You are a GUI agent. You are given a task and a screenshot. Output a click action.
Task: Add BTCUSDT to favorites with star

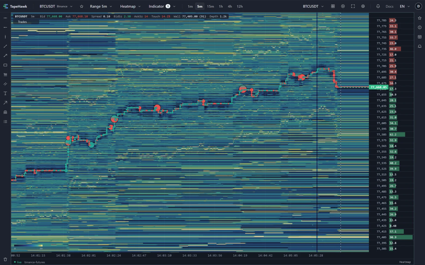pos(81,6)
